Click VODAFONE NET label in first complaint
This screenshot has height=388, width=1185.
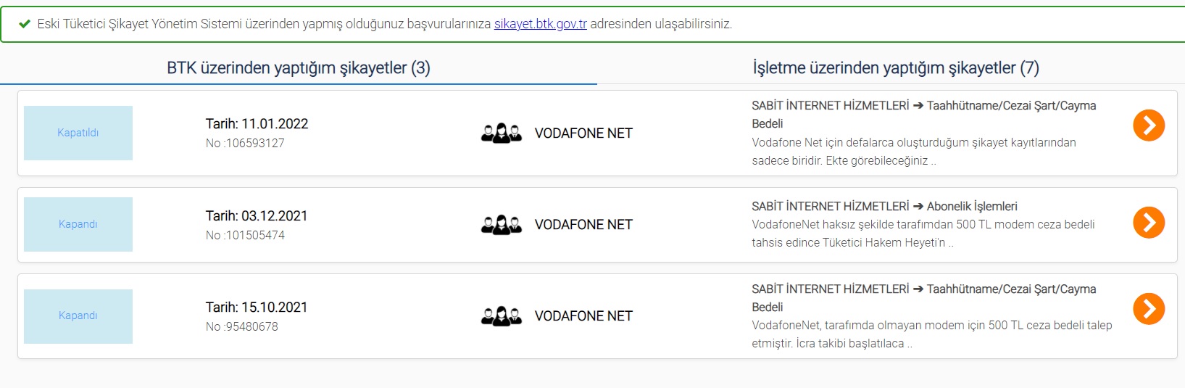click(583, 133)
